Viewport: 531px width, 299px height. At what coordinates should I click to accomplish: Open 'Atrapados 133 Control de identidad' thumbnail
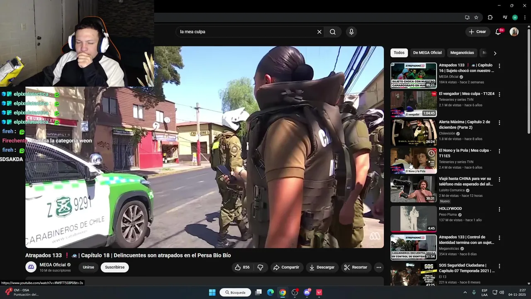(414, 248)
